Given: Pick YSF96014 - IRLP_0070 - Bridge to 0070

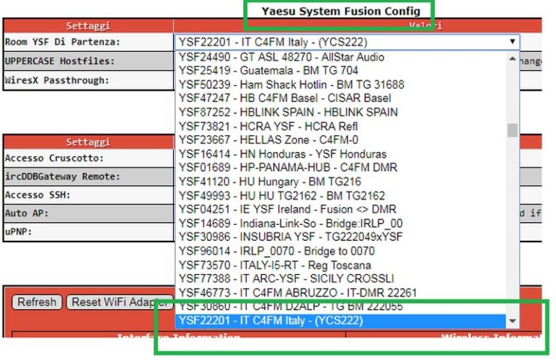Looking at the screenshot, I should point(341,251).
